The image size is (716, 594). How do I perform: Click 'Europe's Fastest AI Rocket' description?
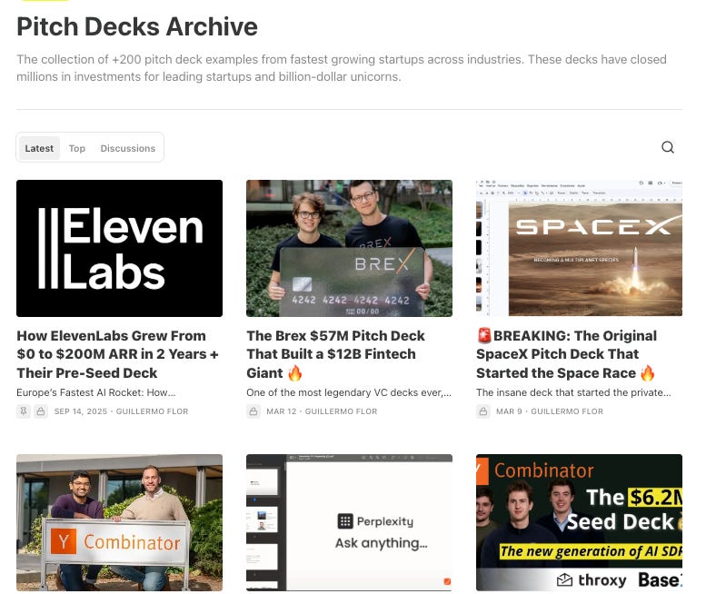click(x=96, y=392)
